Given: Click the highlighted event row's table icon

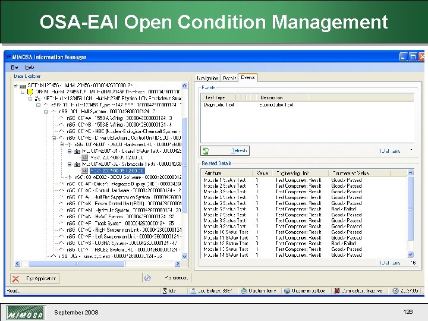Looking at the screenshot, I should click(x=85, y=171).
